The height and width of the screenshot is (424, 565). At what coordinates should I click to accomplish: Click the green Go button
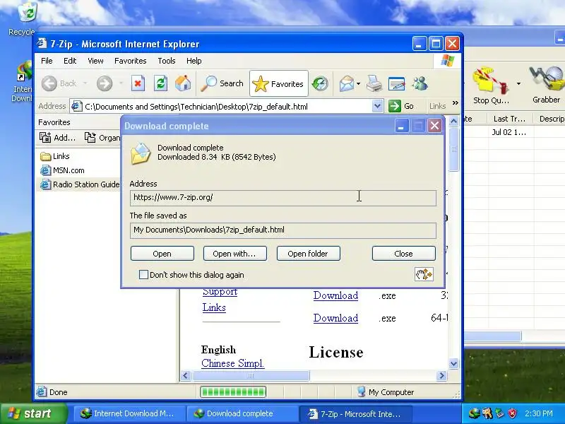click(401, 106)
